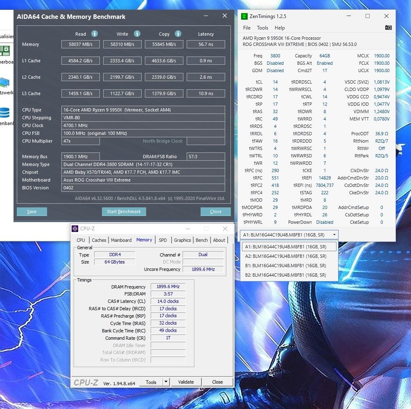
Task: Click the CPU Clock field 4700.1 MHz
Action: (143, 125)
